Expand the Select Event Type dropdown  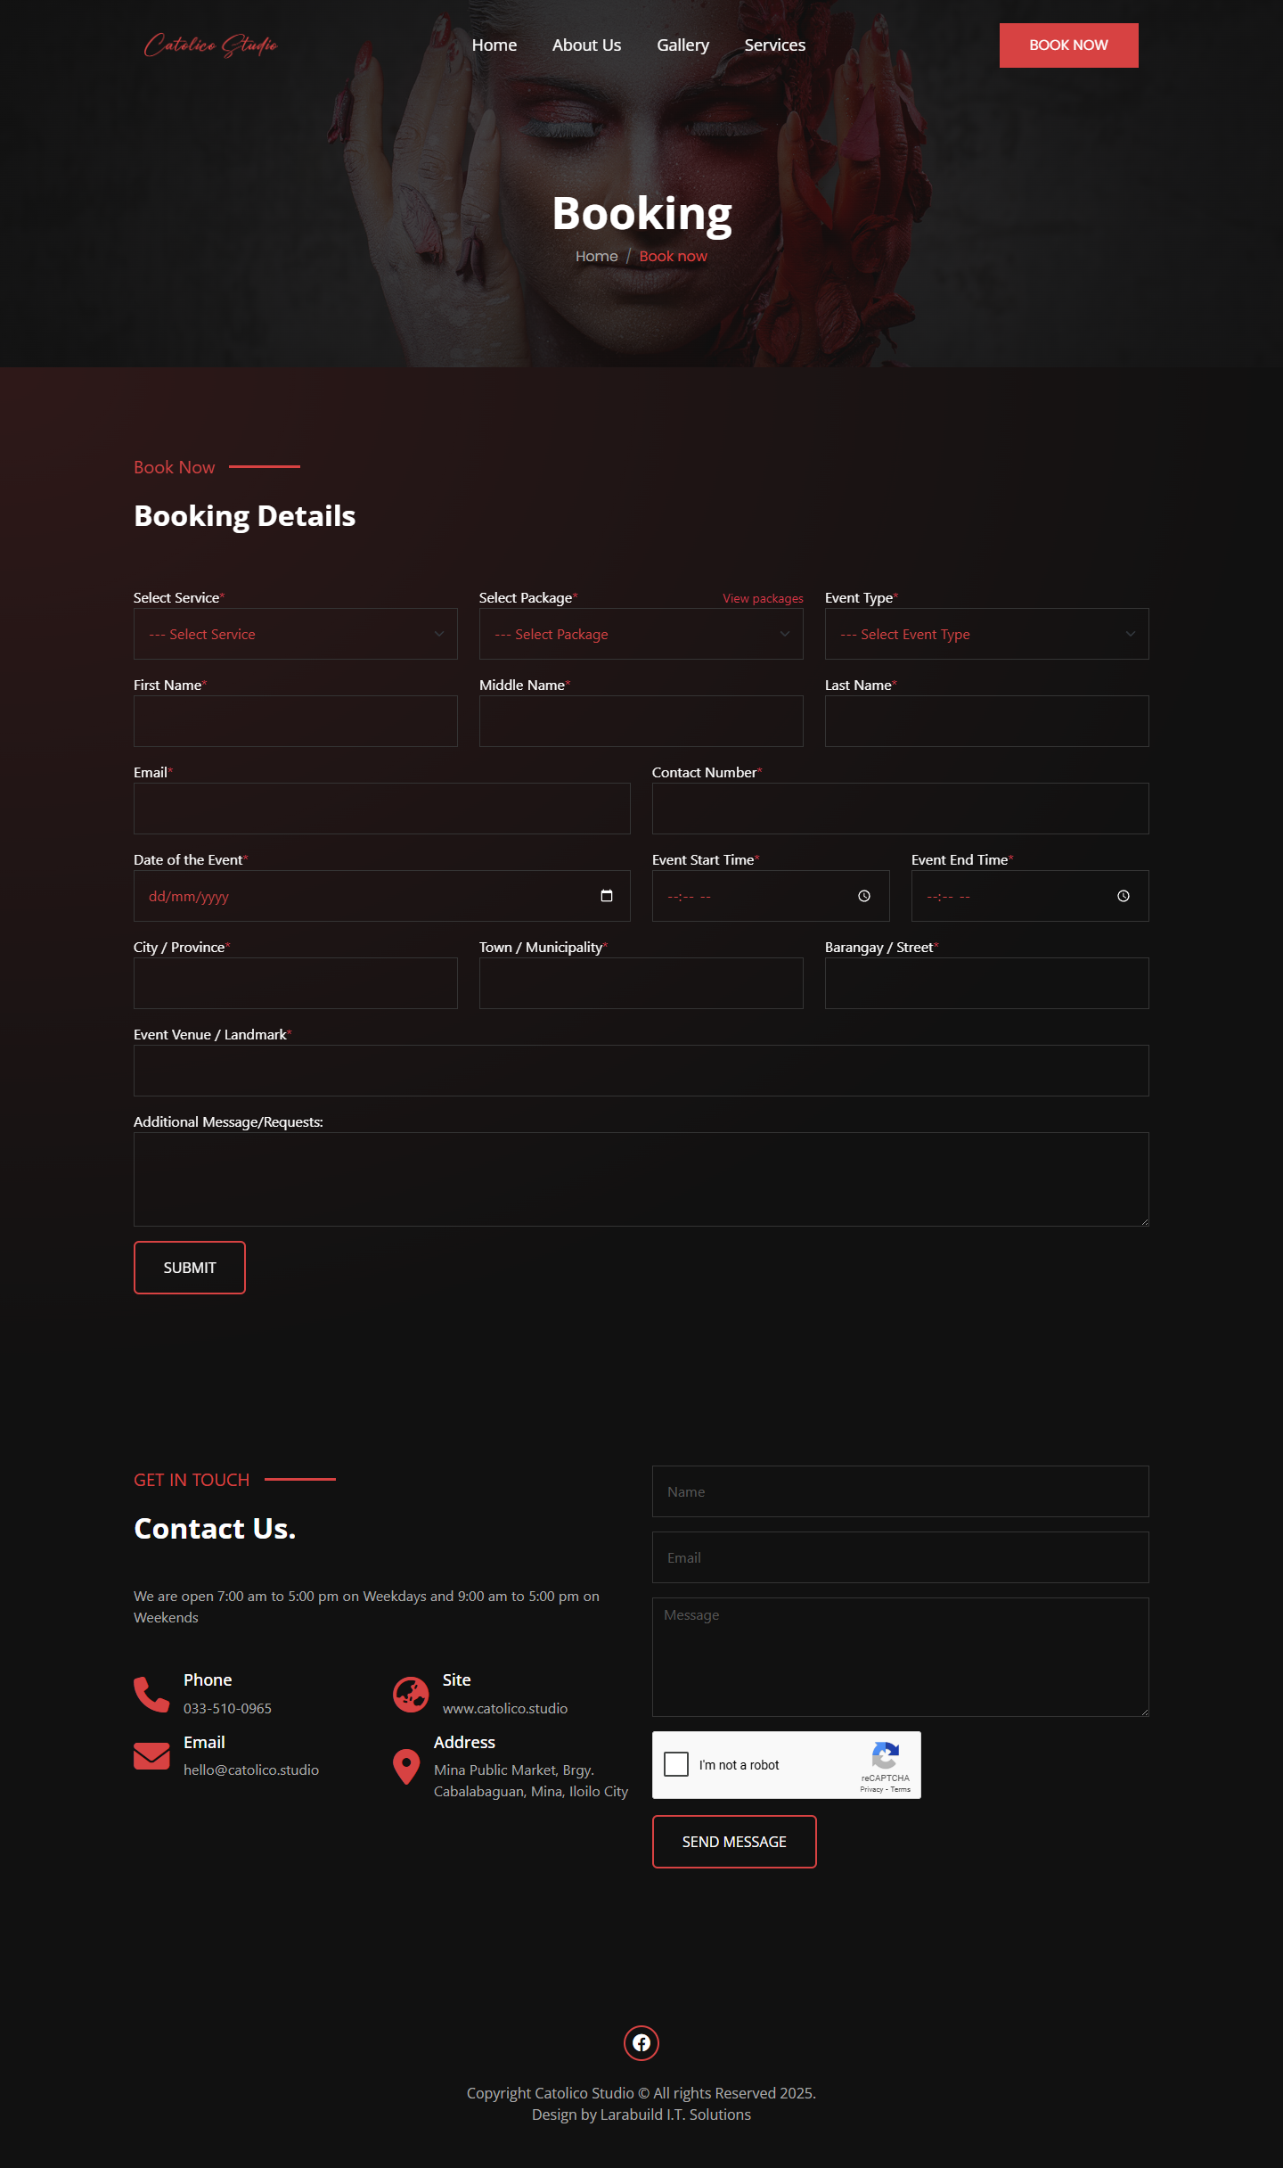tap(987, 634)
